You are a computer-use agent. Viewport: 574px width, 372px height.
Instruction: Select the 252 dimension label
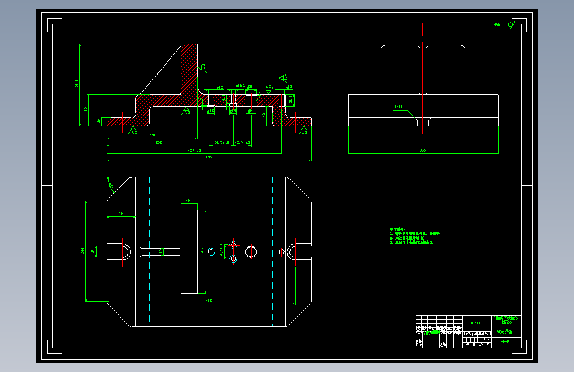pos(158,142)
